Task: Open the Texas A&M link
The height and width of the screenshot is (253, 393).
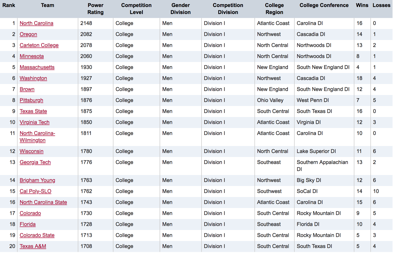Action: (33, 246)
